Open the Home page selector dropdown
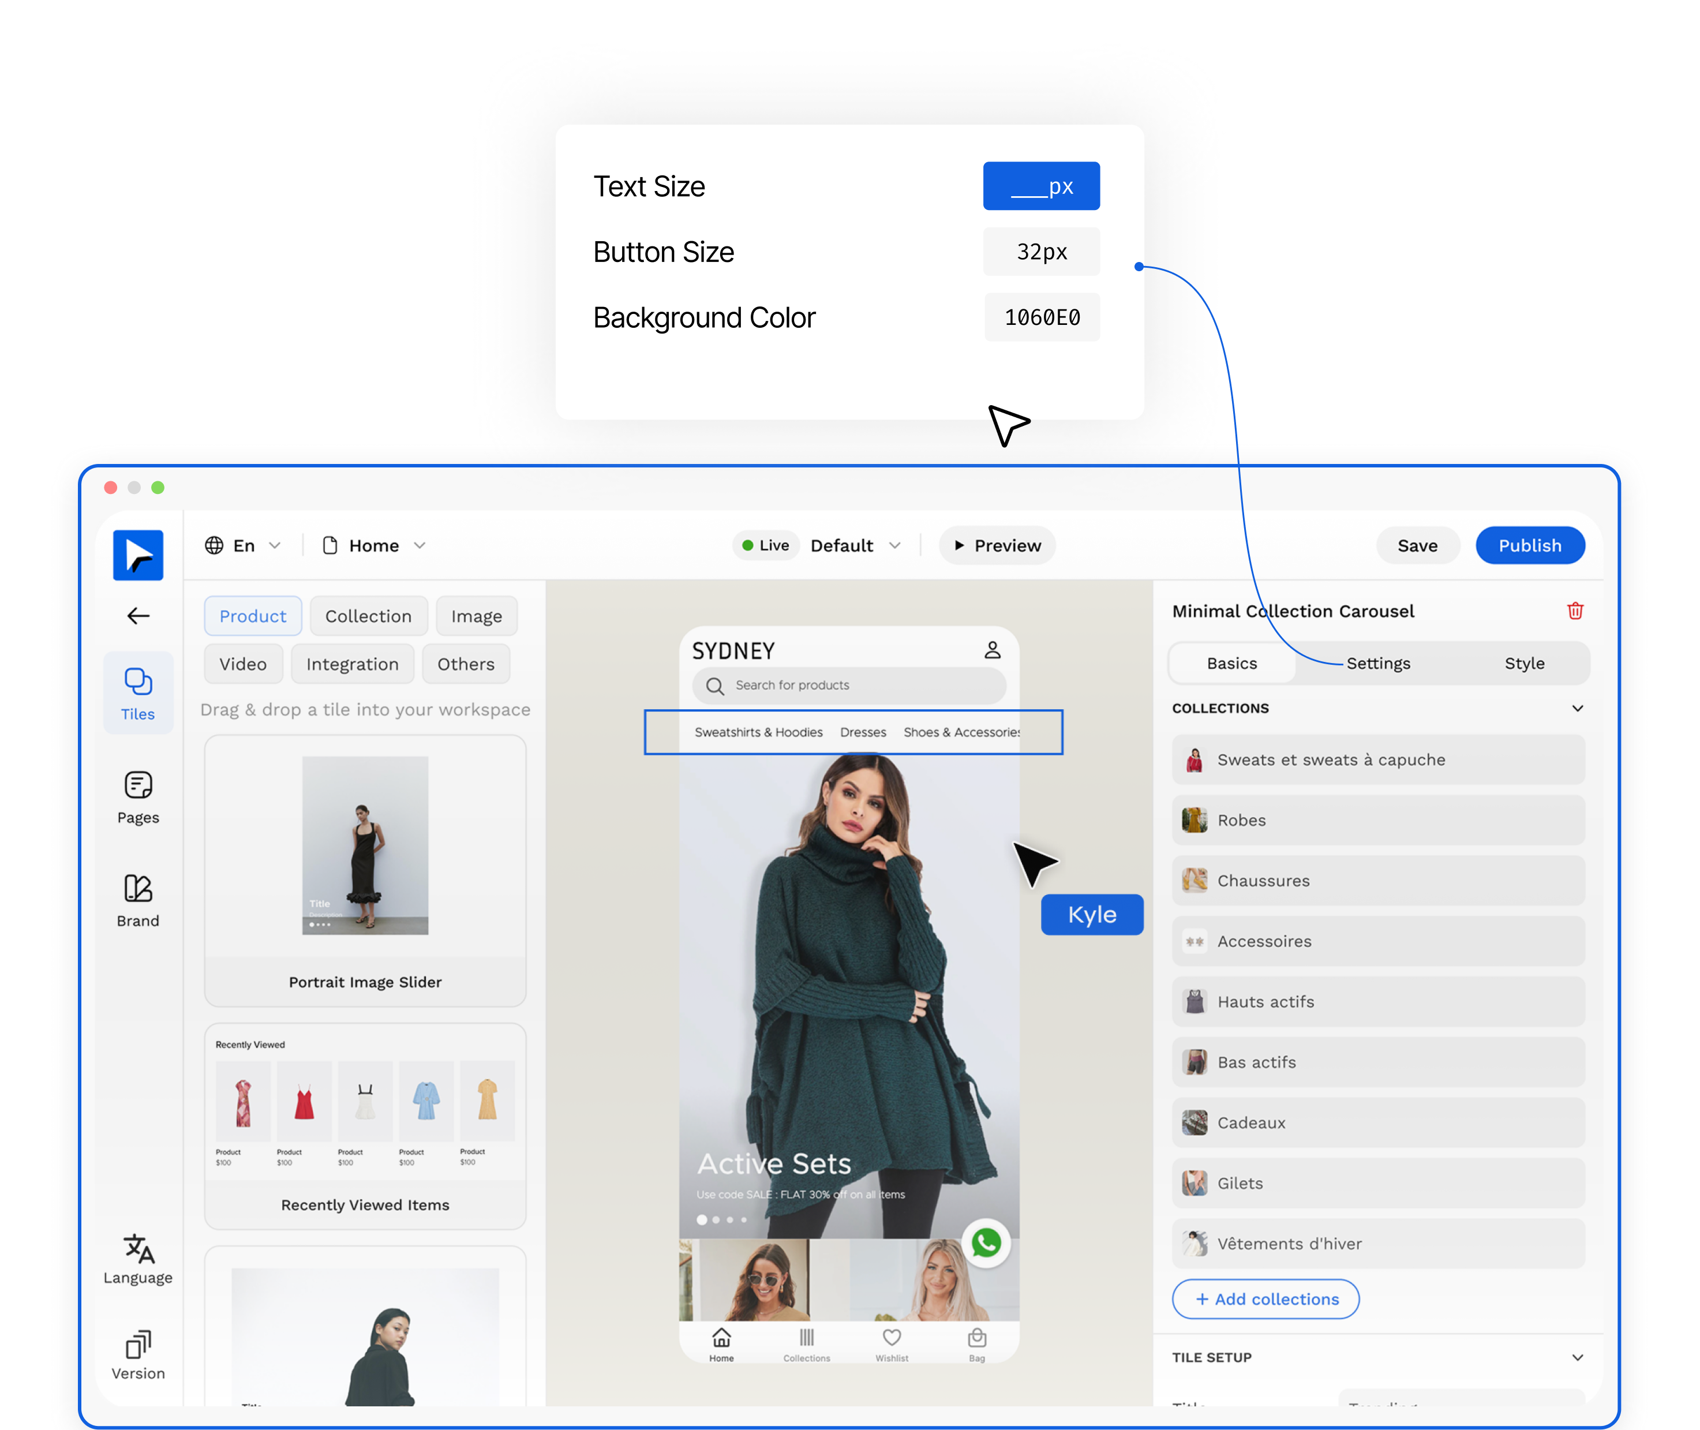This screenshot has height=1430, width=1700. tap(374, 545)
